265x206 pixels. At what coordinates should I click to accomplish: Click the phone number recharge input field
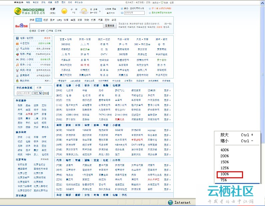coord(24,93)
